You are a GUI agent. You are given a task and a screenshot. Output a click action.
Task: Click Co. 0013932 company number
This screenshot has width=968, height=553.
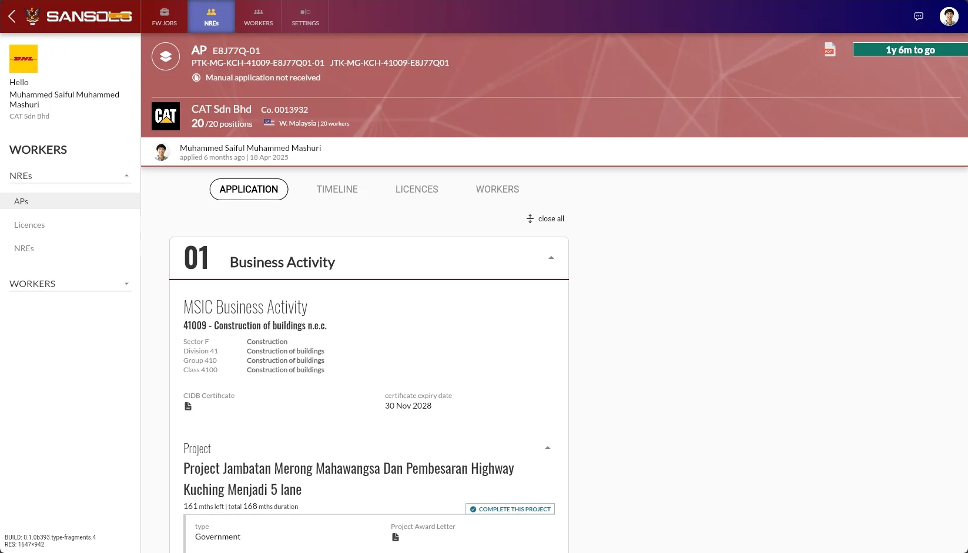284,110
